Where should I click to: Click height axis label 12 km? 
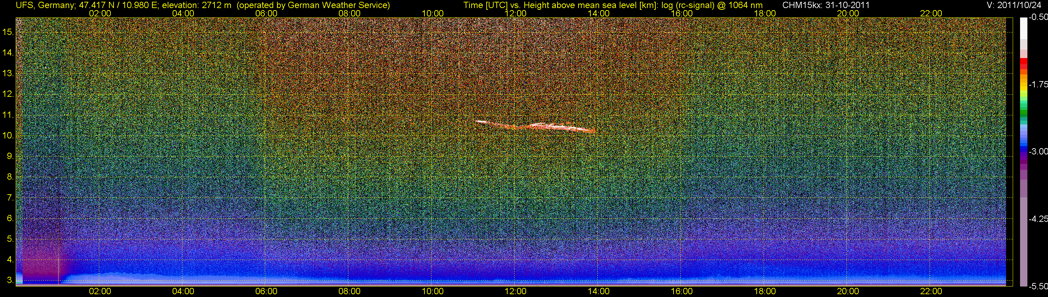[8, 94]
